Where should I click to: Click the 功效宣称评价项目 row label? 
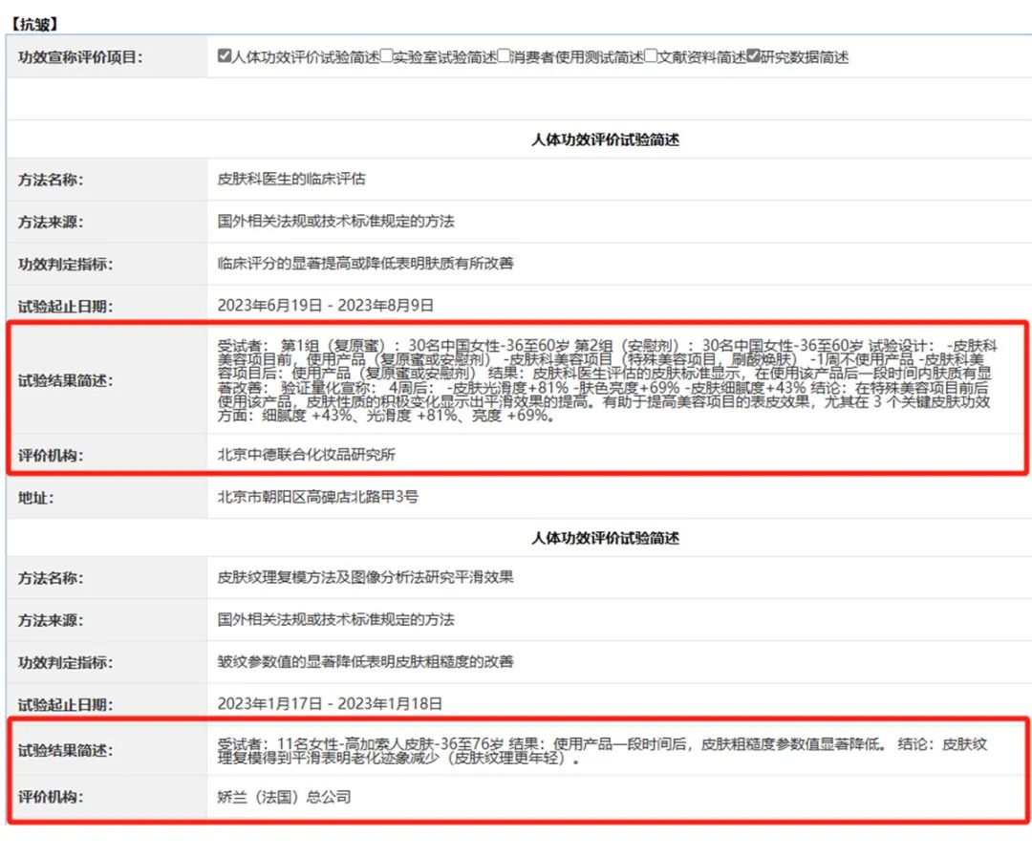click(80, 57)
